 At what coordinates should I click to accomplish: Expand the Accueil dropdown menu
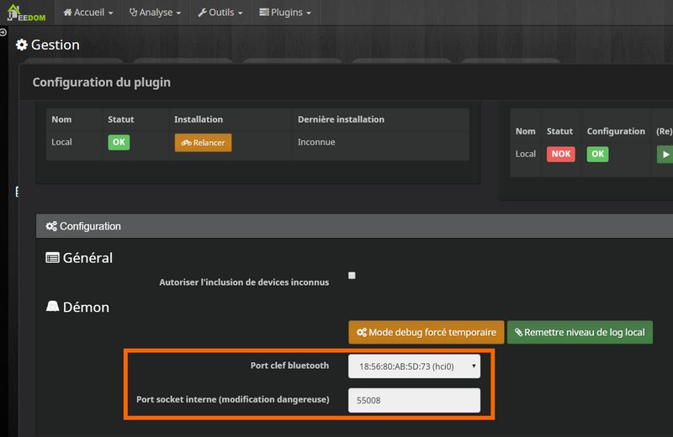(88, 13)
